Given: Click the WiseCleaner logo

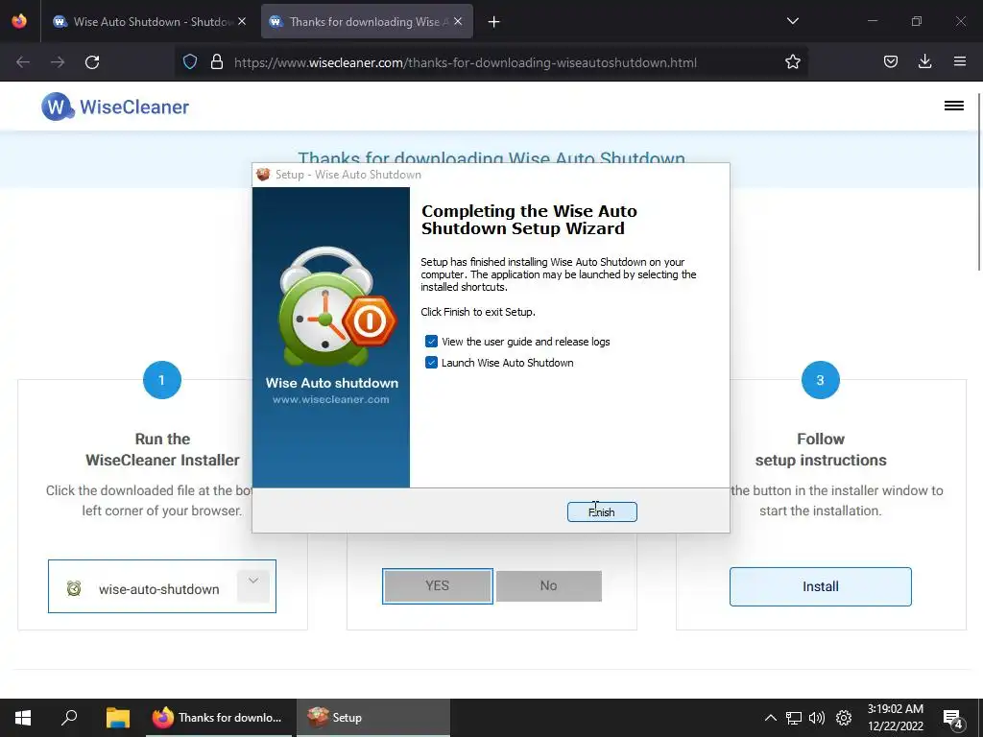Looking at the screenshot, I should (115, 107).
